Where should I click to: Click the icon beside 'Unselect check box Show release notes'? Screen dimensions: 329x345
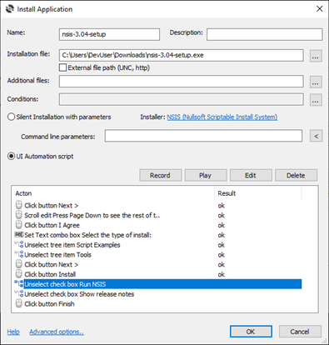[x=19, y=293]
